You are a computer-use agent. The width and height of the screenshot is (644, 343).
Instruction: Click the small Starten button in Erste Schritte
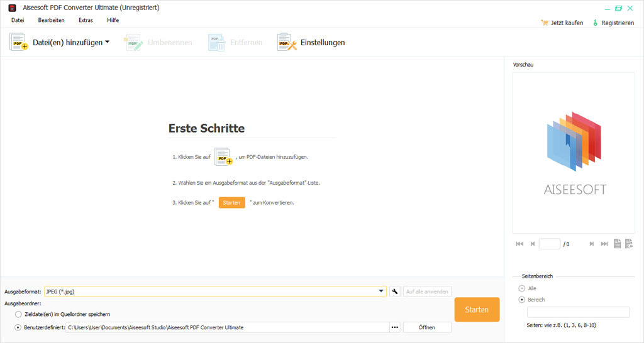coord(231,203)
